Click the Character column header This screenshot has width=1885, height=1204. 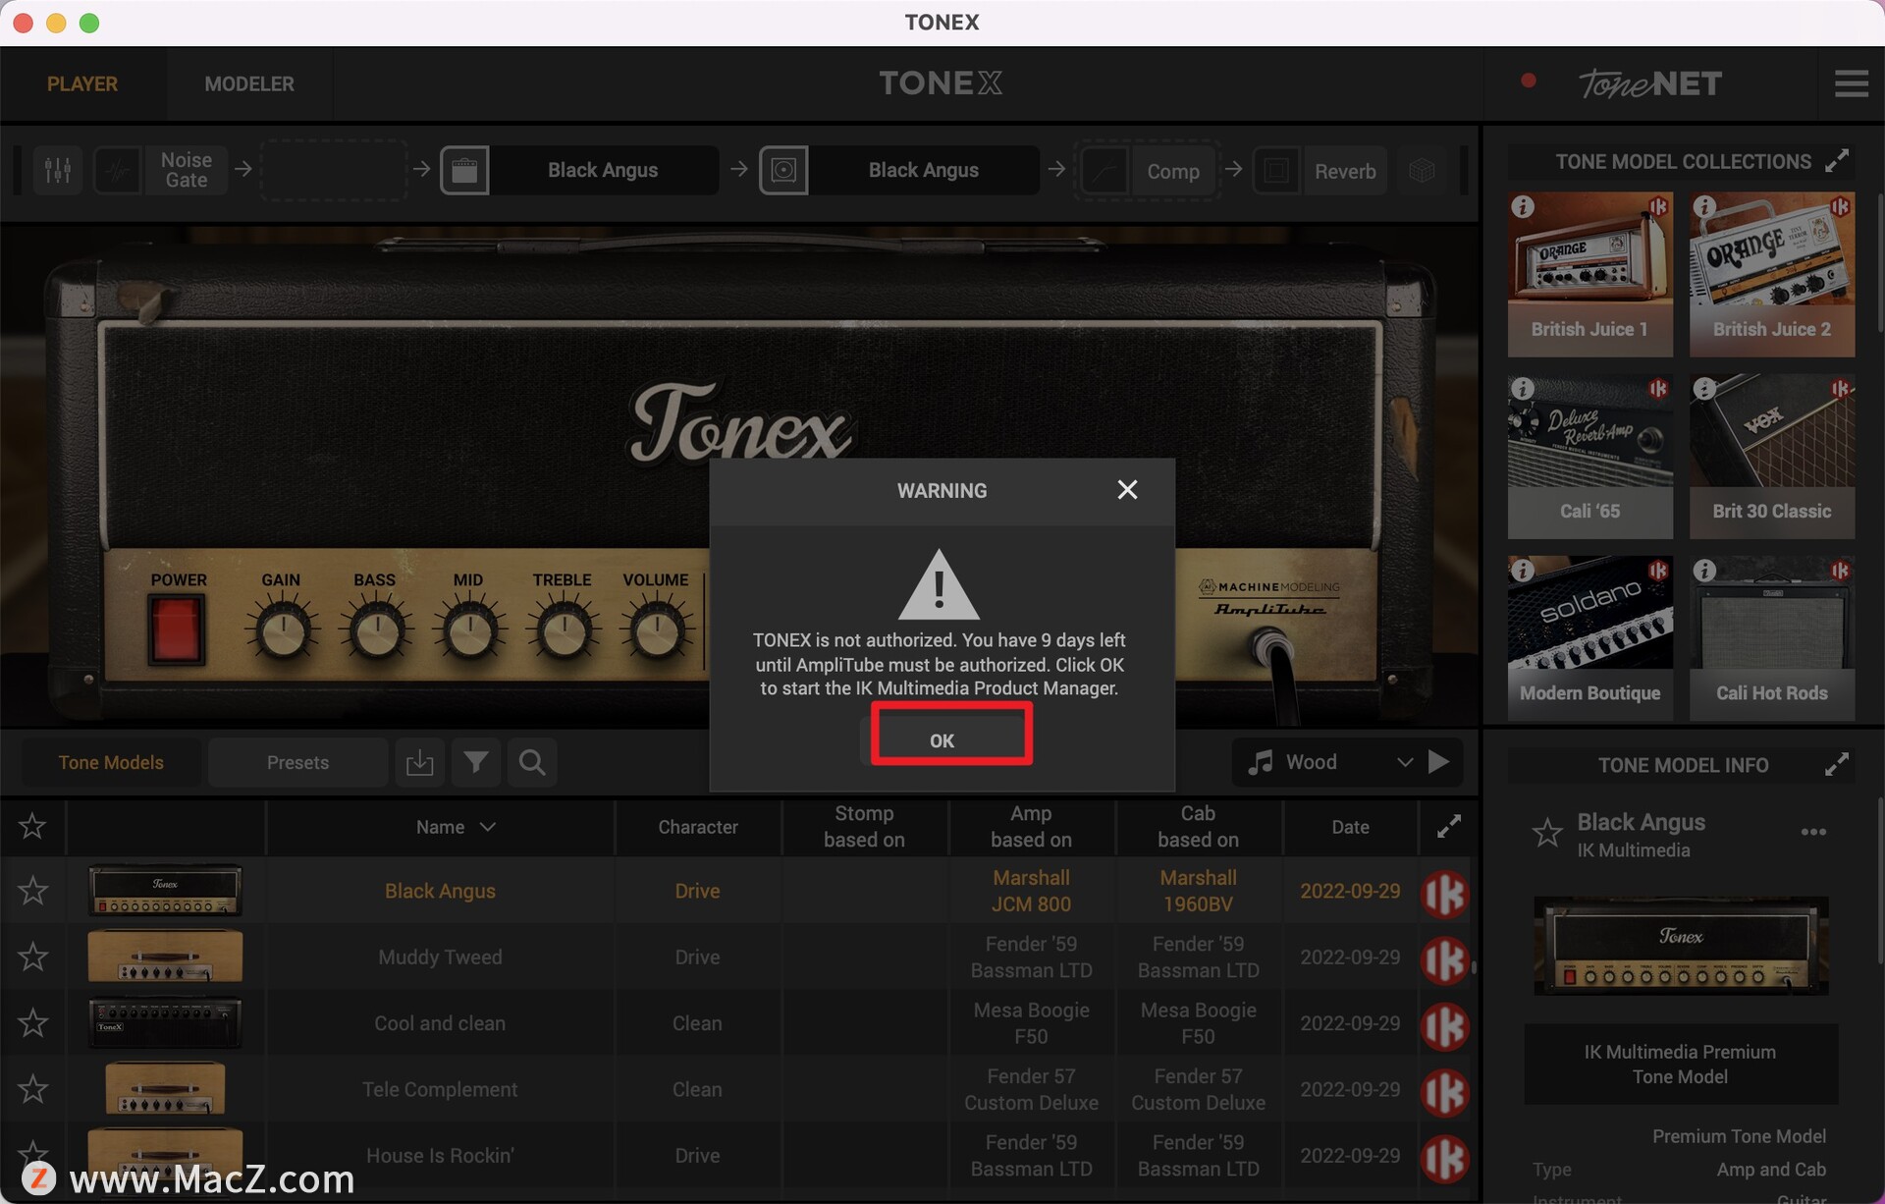coord(698,827)
